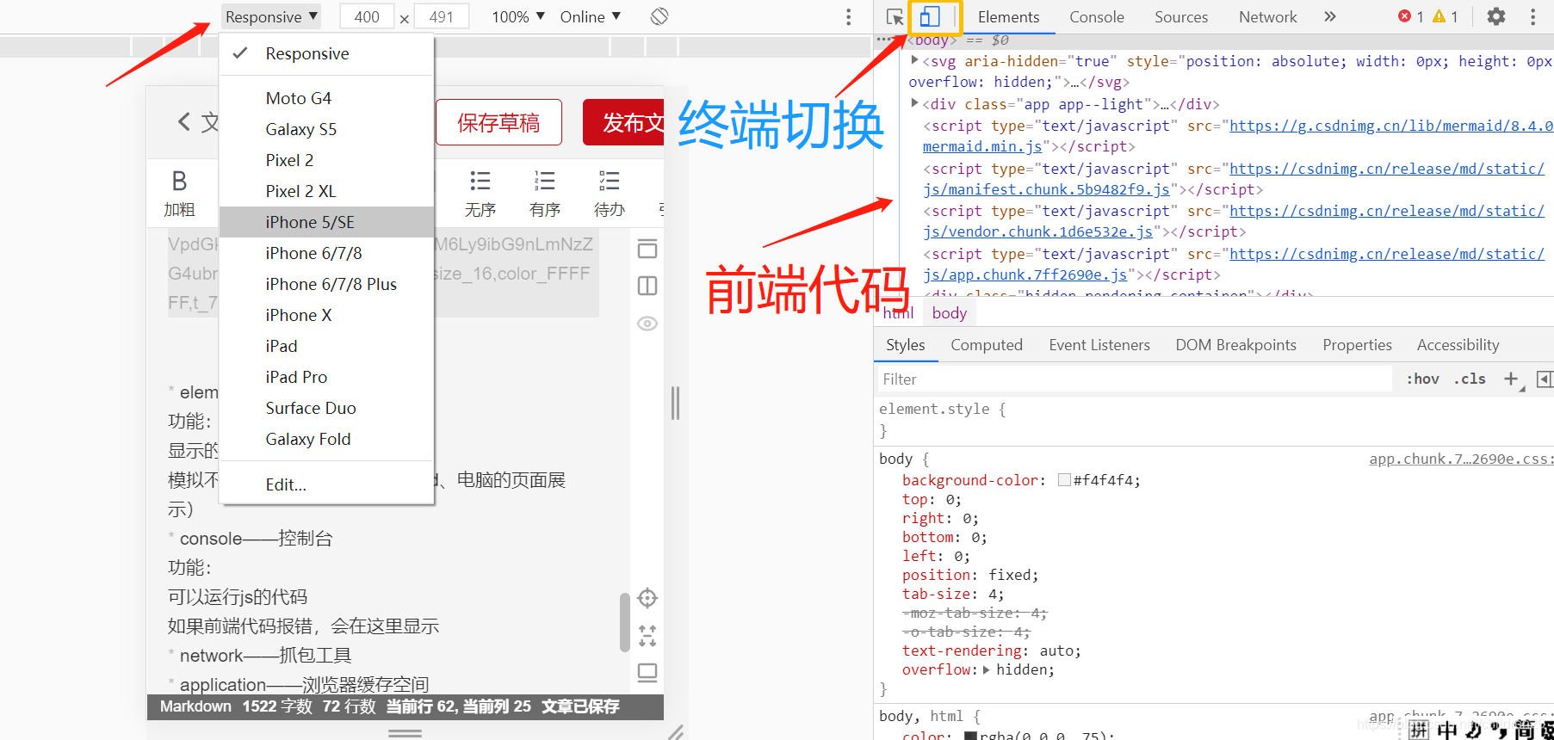Choose iPhone 6/7/8 device
Viewport: 1554px width, 740px height.
coord(326,253)
